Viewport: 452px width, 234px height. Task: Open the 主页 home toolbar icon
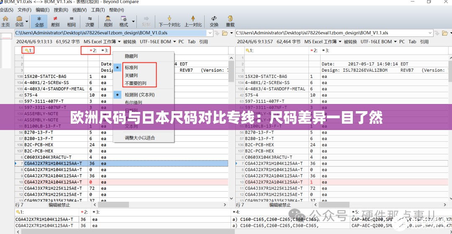click(5, 21)
